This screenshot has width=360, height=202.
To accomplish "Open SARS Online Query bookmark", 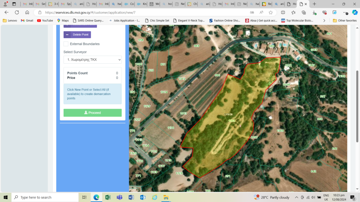I will (88, 20).
